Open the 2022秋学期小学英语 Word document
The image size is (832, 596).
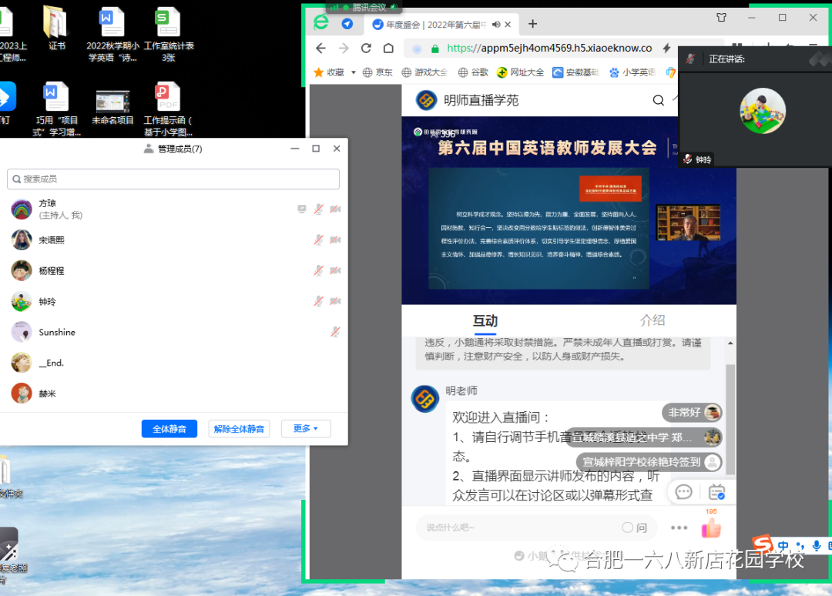112,35
